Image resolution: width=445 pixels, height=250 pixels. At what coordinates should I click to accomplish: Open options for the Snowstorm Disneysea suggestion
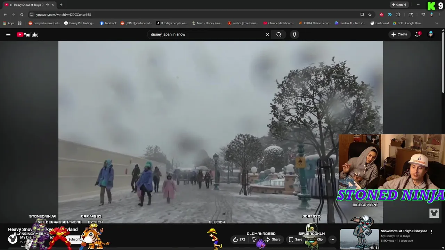(431, 232)
